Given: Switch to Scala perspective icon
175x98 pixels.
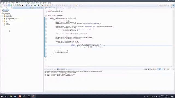Looking at the screenshot, I should pos(174,5).
